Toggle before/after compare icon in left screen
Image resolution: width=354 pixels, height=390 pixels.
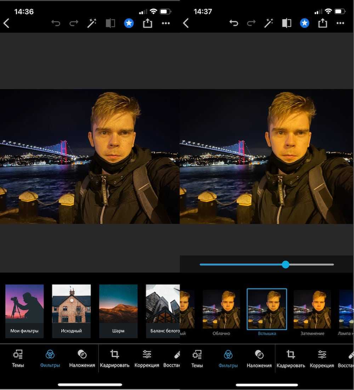coord(110,23)
